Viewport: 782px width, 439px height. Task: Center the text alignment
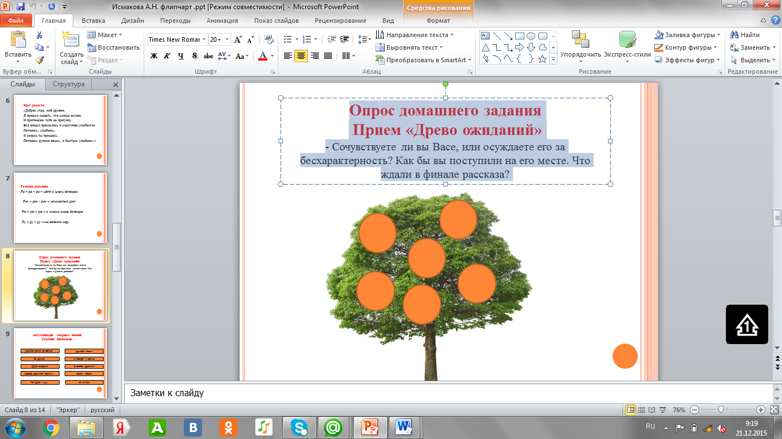point(301,56)
